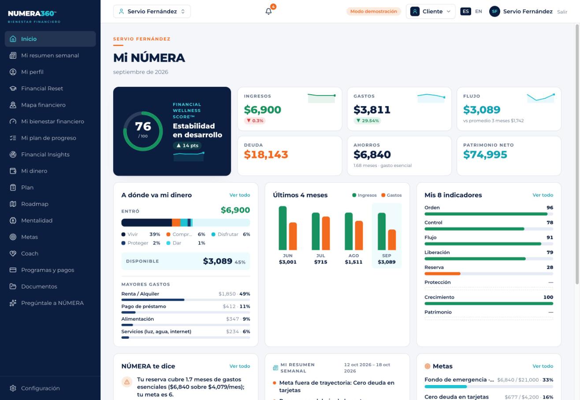
Task: Click the Mapa financiero icon
Action: [x=13, y=105]
